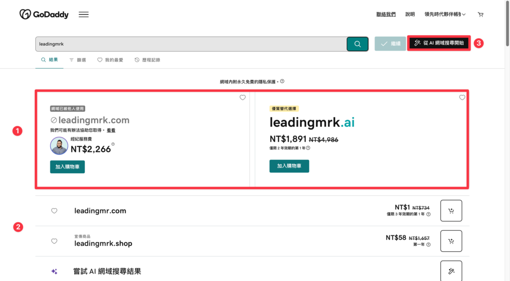Screen dimensions: 510x281
Task: Click the magnifier search button
Action: [358, 44]
